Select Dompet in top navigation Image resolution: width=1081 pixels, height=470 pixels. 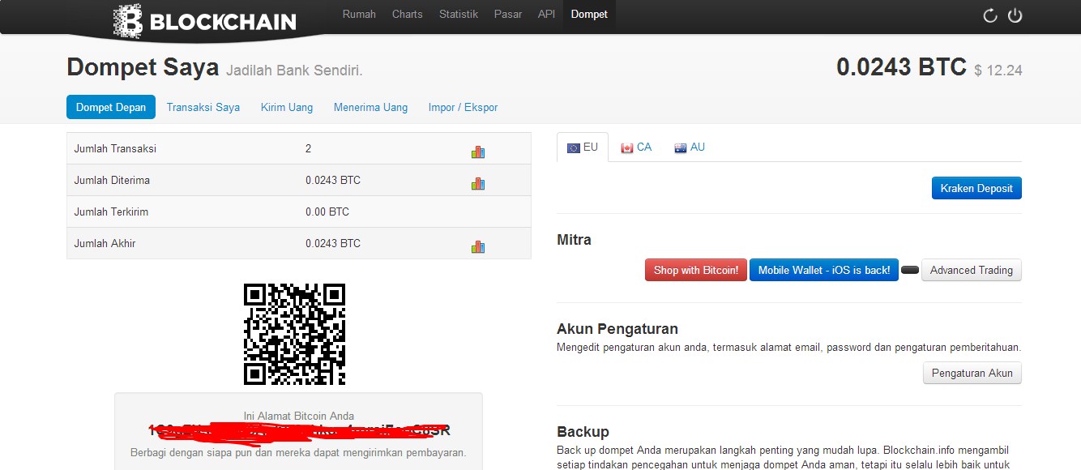[x=589, y=15]
